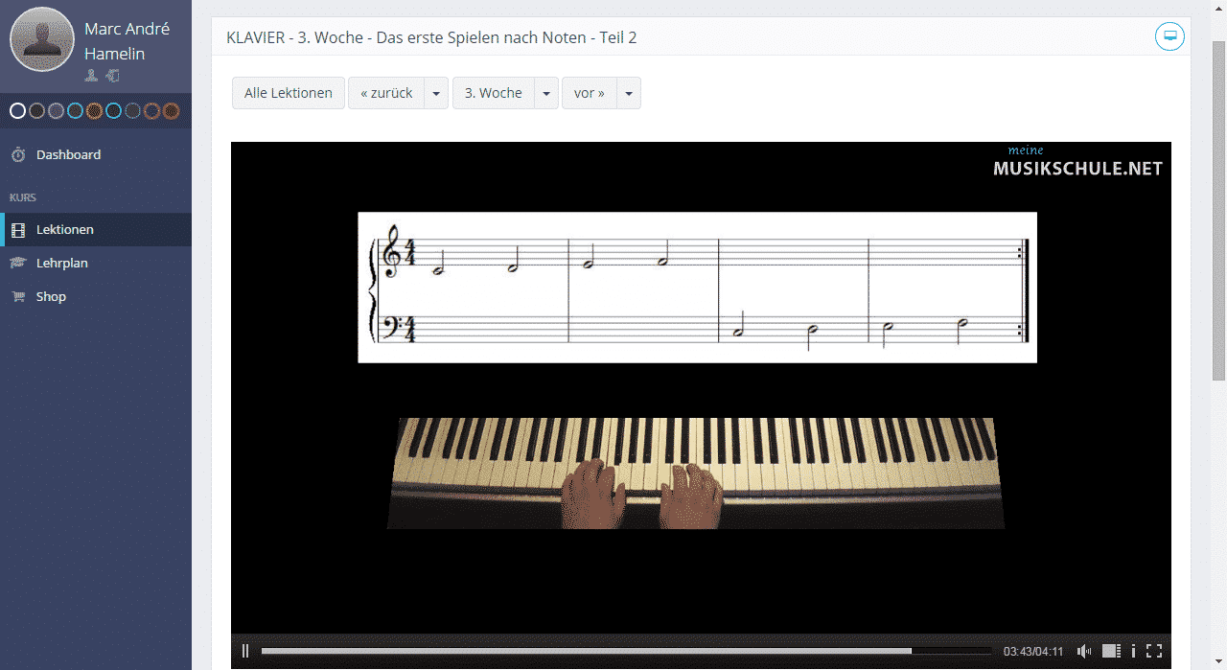Expand the 3. Woche lesson dropdown
The height and width of the screenshot is (670, 1227).
pos(546,93)
